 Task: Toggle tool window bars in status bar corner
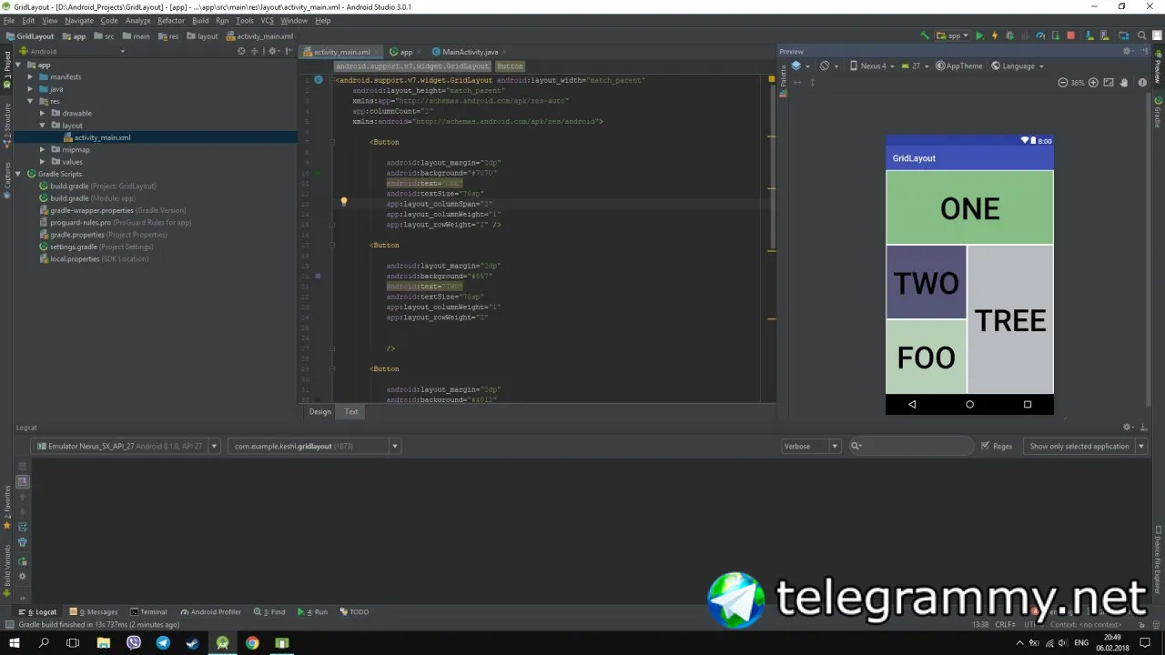click(x=8, y=625)
